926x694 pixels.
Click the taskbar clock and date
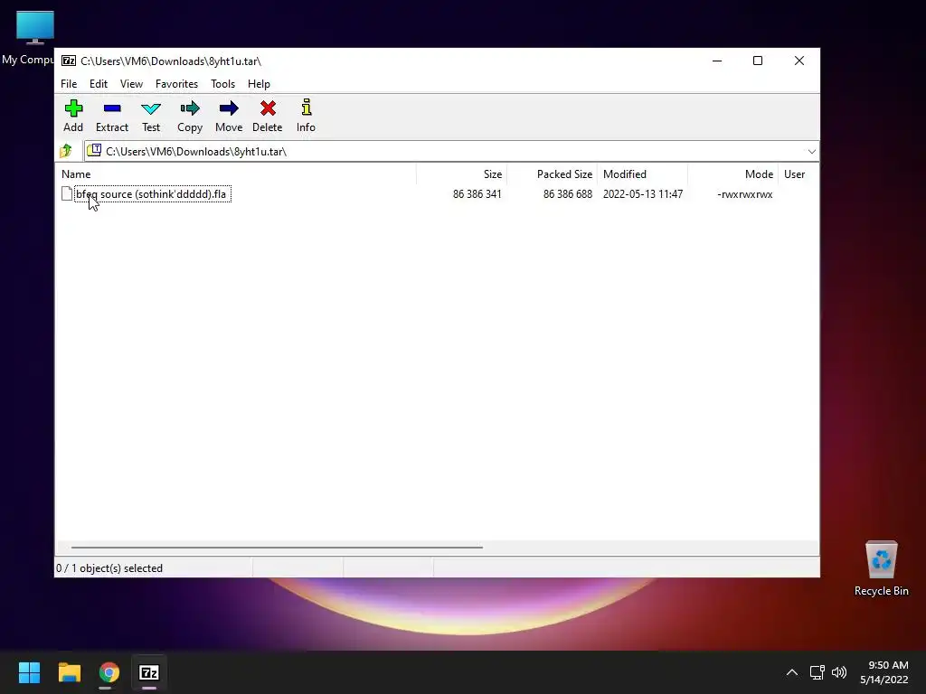(884, 672)
